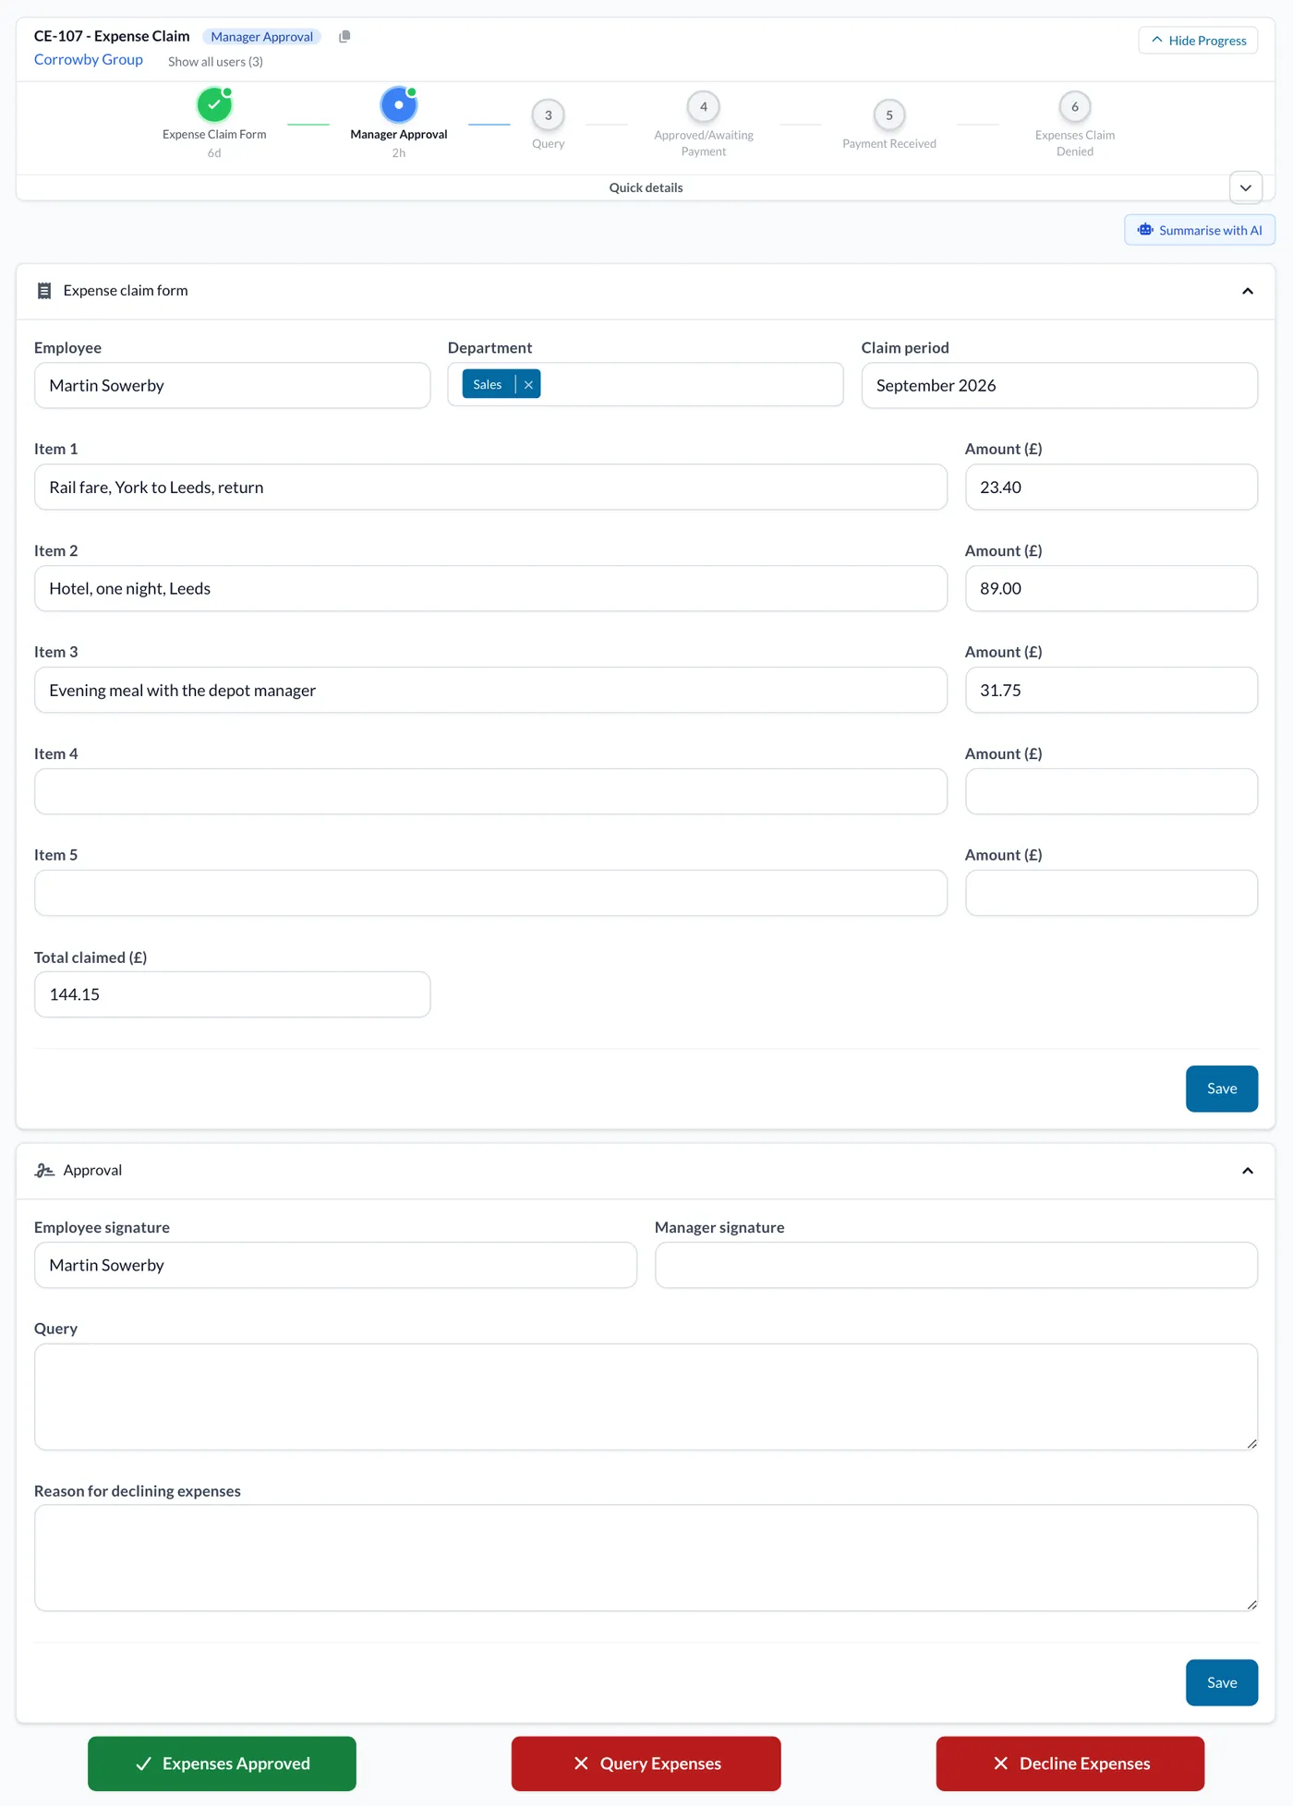Collapse the Expense claim form section
Screen dimensions: 1293x1806
click(x=1248, y=291)
